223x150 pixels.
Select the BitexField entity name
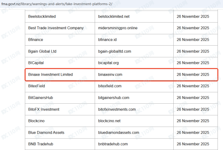[x=37, y=86]
